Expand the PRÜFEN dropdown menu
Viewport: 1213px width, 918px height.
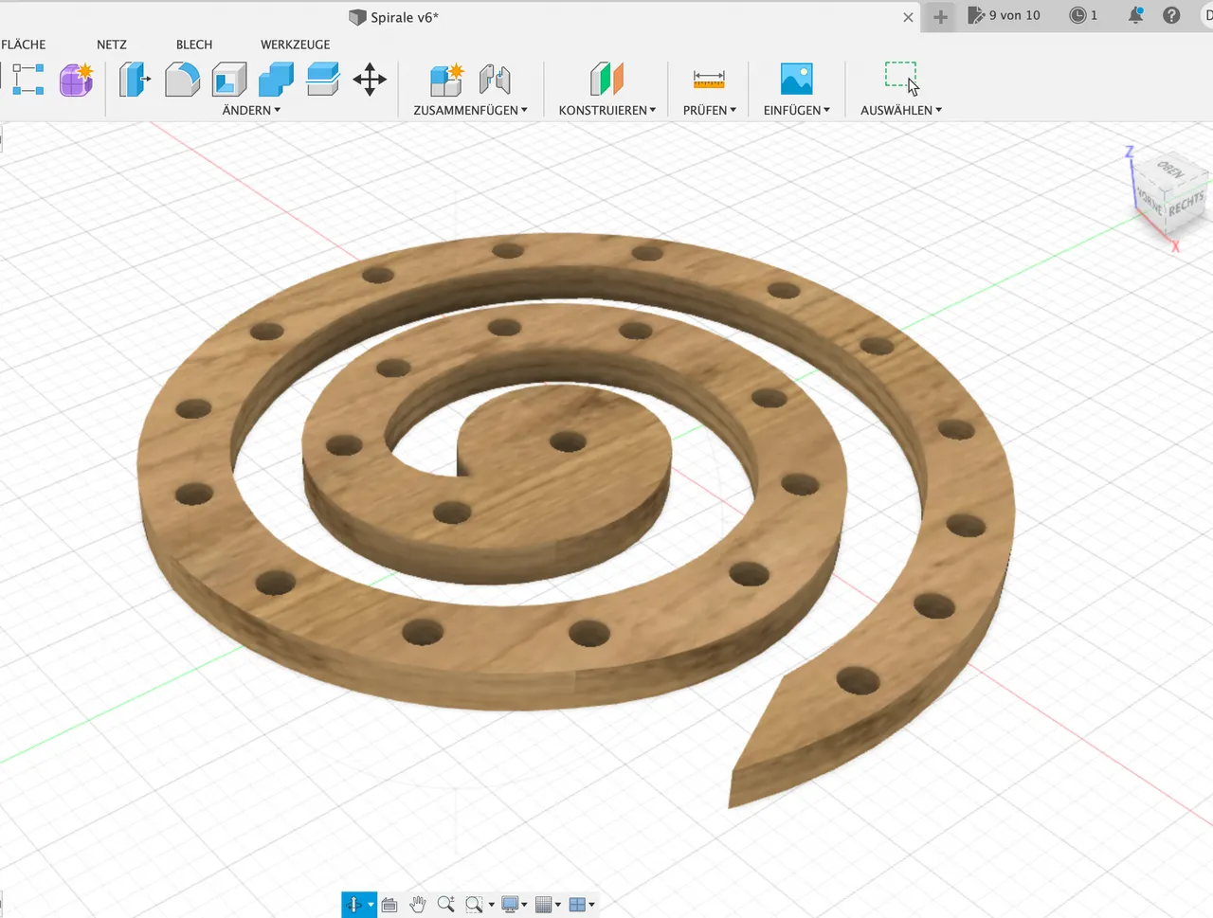click(710, 110)
